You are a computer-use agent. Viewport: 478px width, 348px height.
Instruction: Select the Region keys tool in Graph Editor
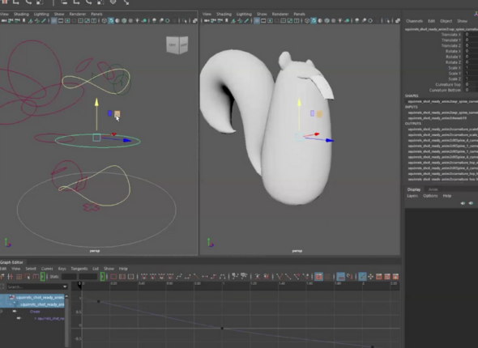tap(28, 277)
